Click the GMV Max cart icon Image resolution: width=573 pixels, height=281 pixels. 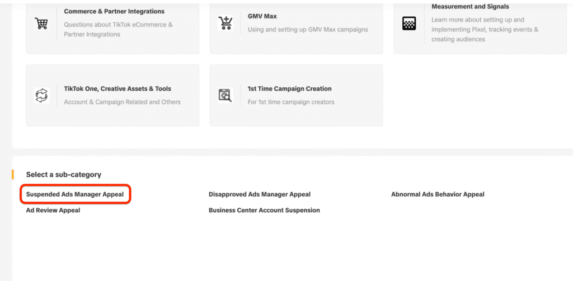[x=225, y=24]
